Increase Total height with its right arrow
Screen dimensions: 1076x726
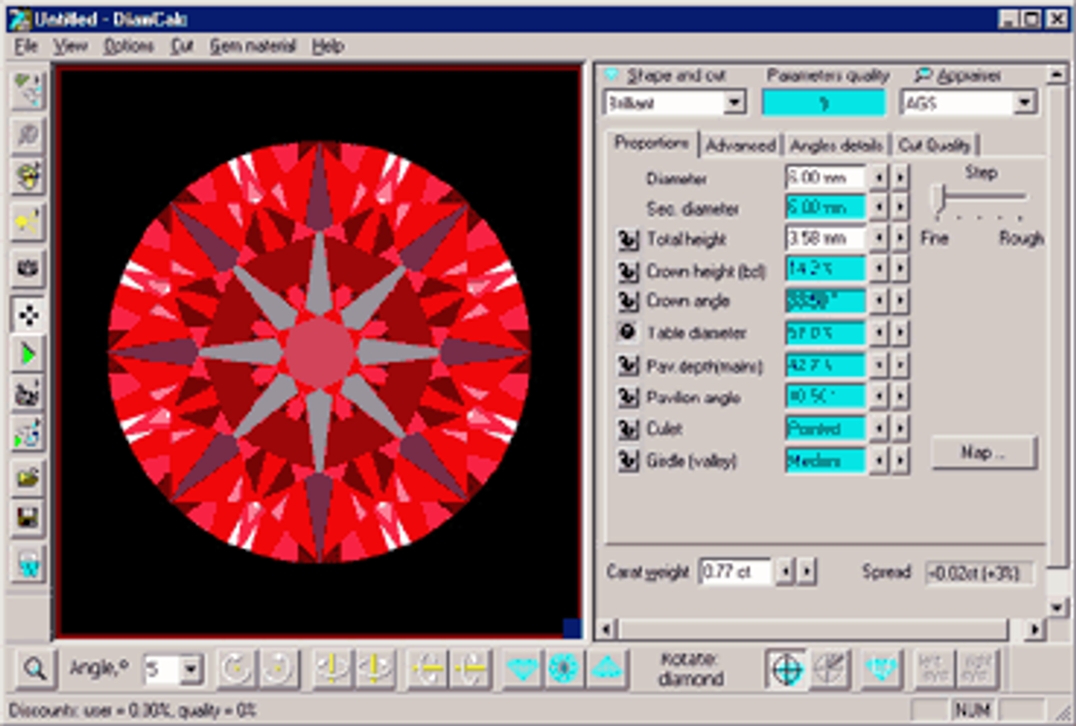coord(900,238)
